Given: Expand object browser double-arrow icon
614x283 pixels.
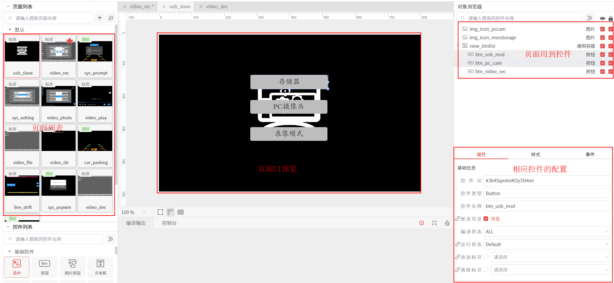Looking at the screenshot, I should click(x=589, y=18).
